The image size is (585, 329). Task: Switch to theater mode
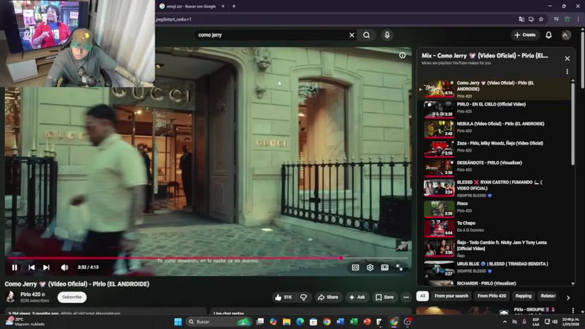coord(385,268)
